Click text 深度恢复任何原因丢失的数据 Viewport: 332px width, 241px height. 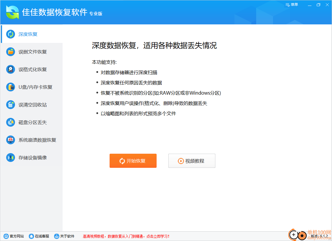pyautogui.click(x=131, y=83)
